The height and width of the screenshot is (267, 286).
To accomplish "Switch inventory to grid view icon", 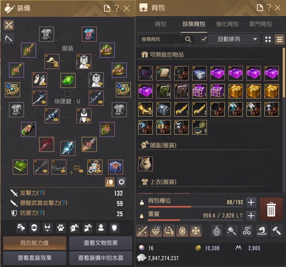I will (x=268, y=40).
